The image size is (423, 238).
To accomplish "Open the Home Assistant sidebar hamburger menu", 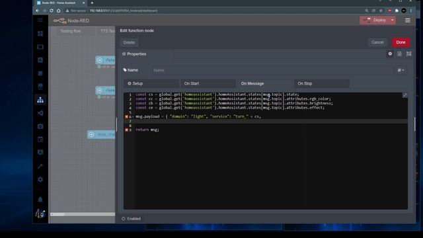I will pyautogui.click(x=40, y=20).
